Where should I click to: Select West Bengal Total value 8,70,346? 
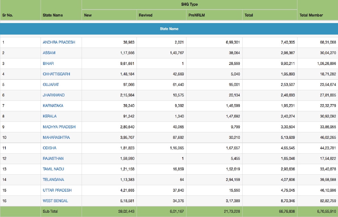(288, 201)
